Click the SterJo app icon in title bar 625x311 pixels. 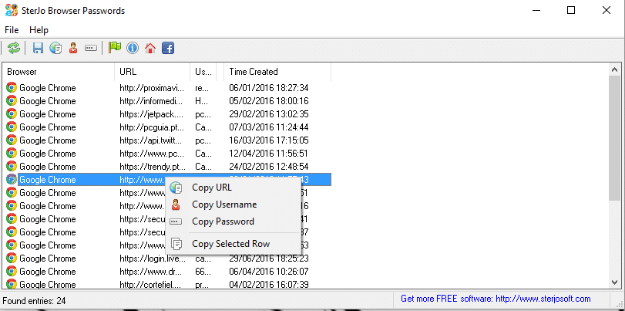point(12,10)
